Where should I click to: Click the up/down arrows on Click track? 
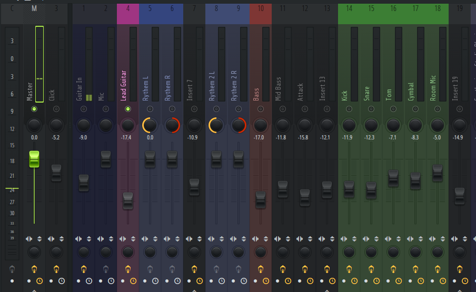pos(62,238)
